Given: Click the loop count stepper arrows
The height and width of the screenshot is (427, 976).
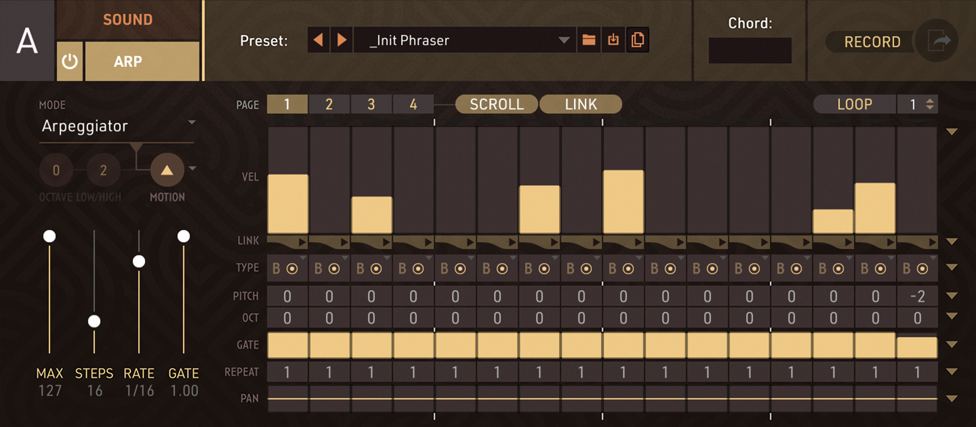Looking at the screenshot, I should (x=930, y=104).
